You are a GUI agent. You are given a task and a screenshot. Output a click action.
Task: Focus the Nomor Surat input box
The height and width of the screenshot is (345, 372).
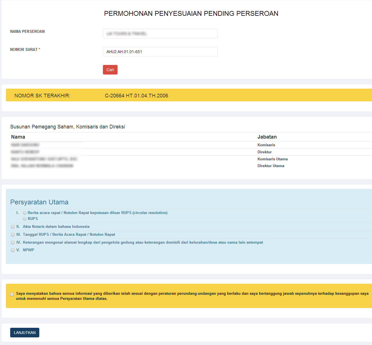coord(160,52)
